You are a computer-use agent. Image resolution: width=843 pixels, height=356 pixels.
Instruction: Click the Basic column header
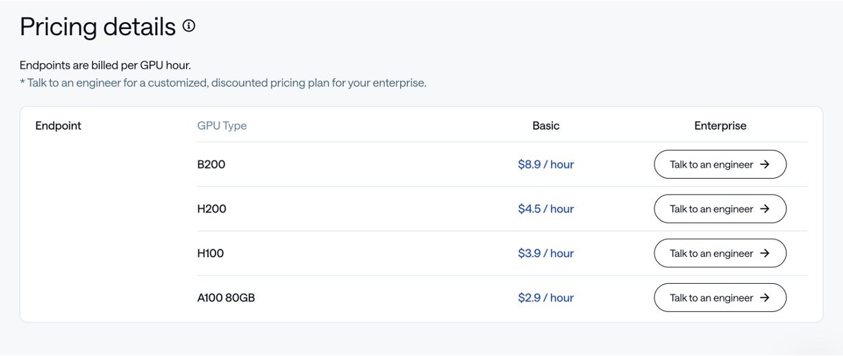(x=545, y=126)
